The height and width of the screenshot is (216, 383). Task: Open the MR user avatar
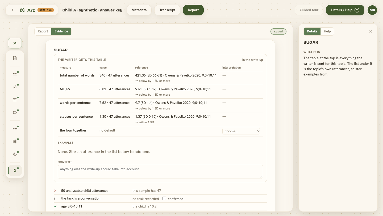pyautogui.click(x=372, y=10)
